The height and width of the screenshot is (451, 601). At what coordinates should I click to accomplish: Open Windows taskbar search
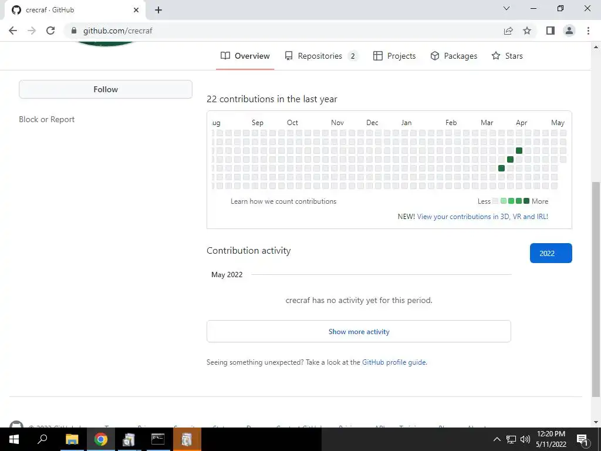point(42,439)
